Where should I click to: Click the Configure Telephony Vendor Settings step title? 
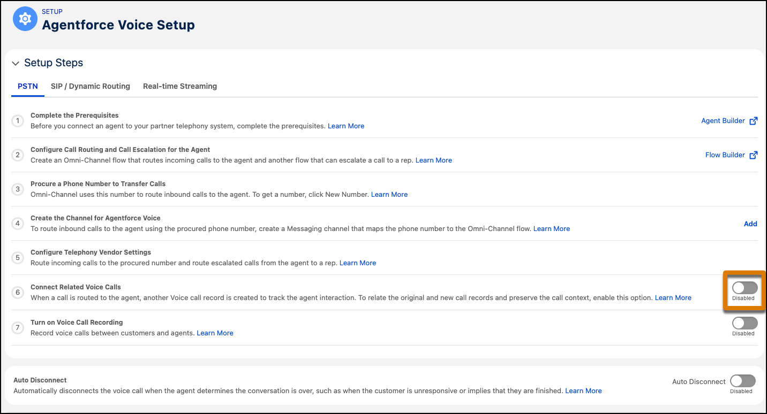[x=91, y=252]
